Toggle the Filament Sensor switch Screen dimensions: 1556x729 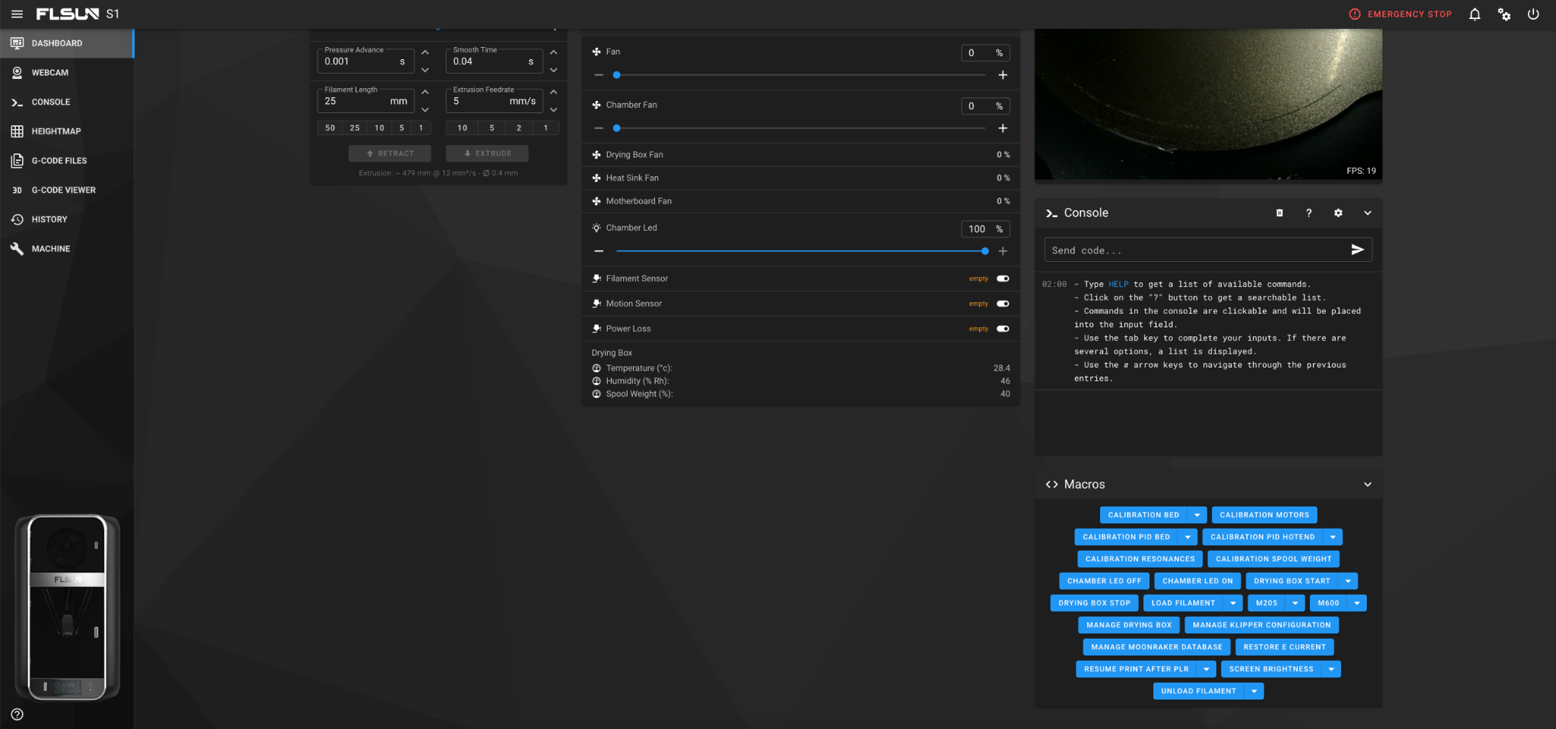point(1003,279)
